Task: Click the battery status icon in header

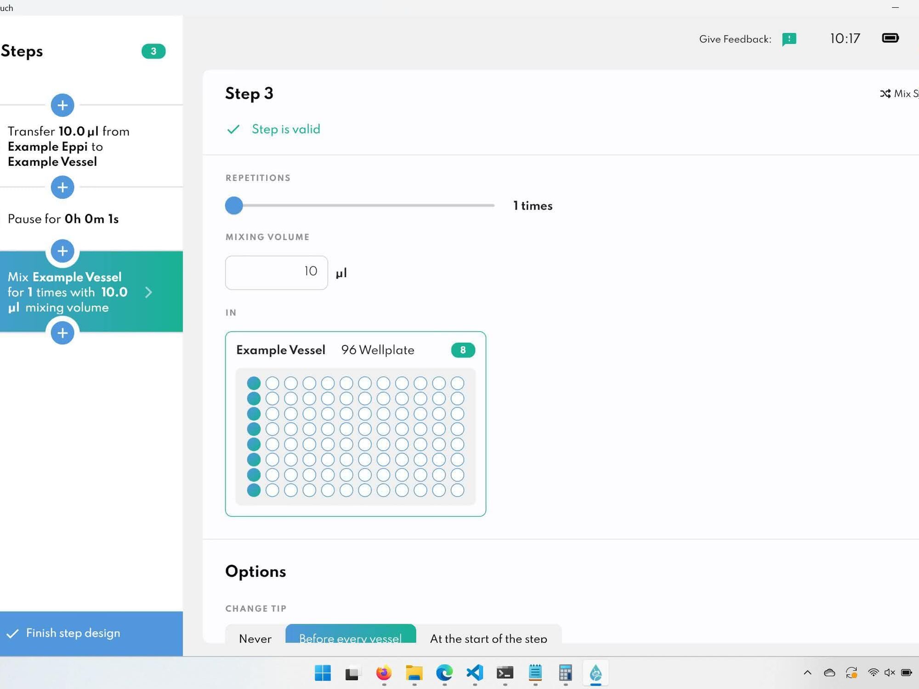Action: click(x=890, y=38)
